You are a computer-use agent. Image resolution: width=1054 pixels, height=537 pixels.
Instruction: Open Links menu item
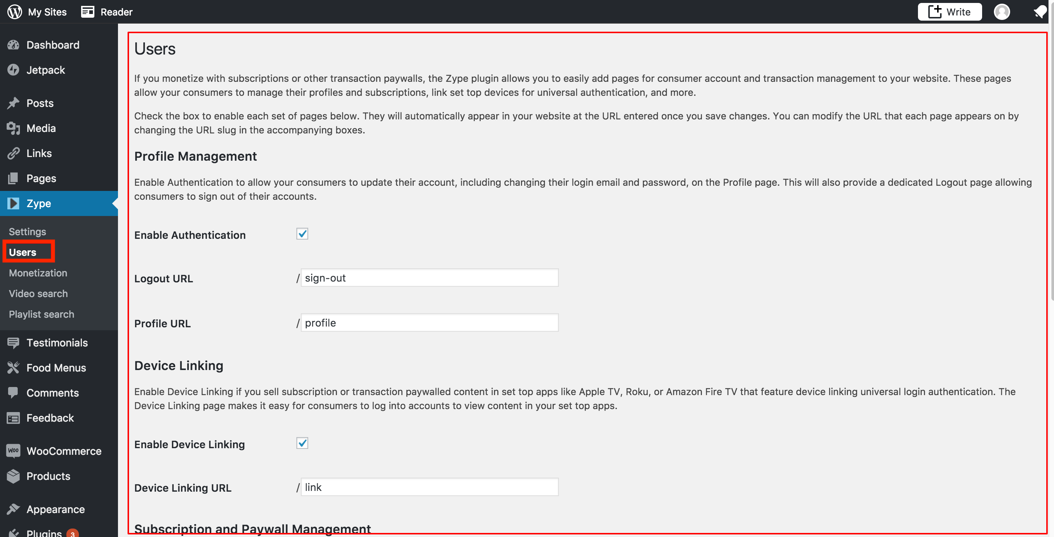click(59, 153)
